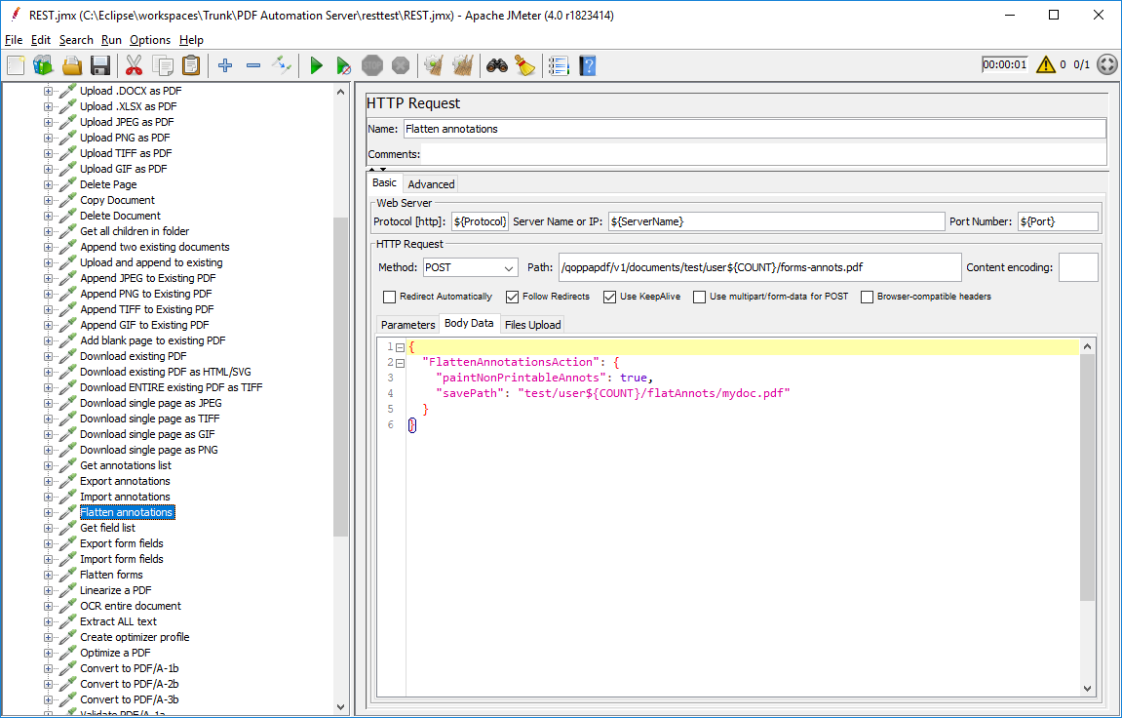Expand Optimize a PDF node

click(x=48, y=653)
